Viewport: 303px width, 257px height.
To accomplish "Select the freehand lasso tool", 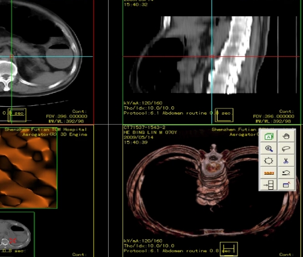I will coord(286,149).
